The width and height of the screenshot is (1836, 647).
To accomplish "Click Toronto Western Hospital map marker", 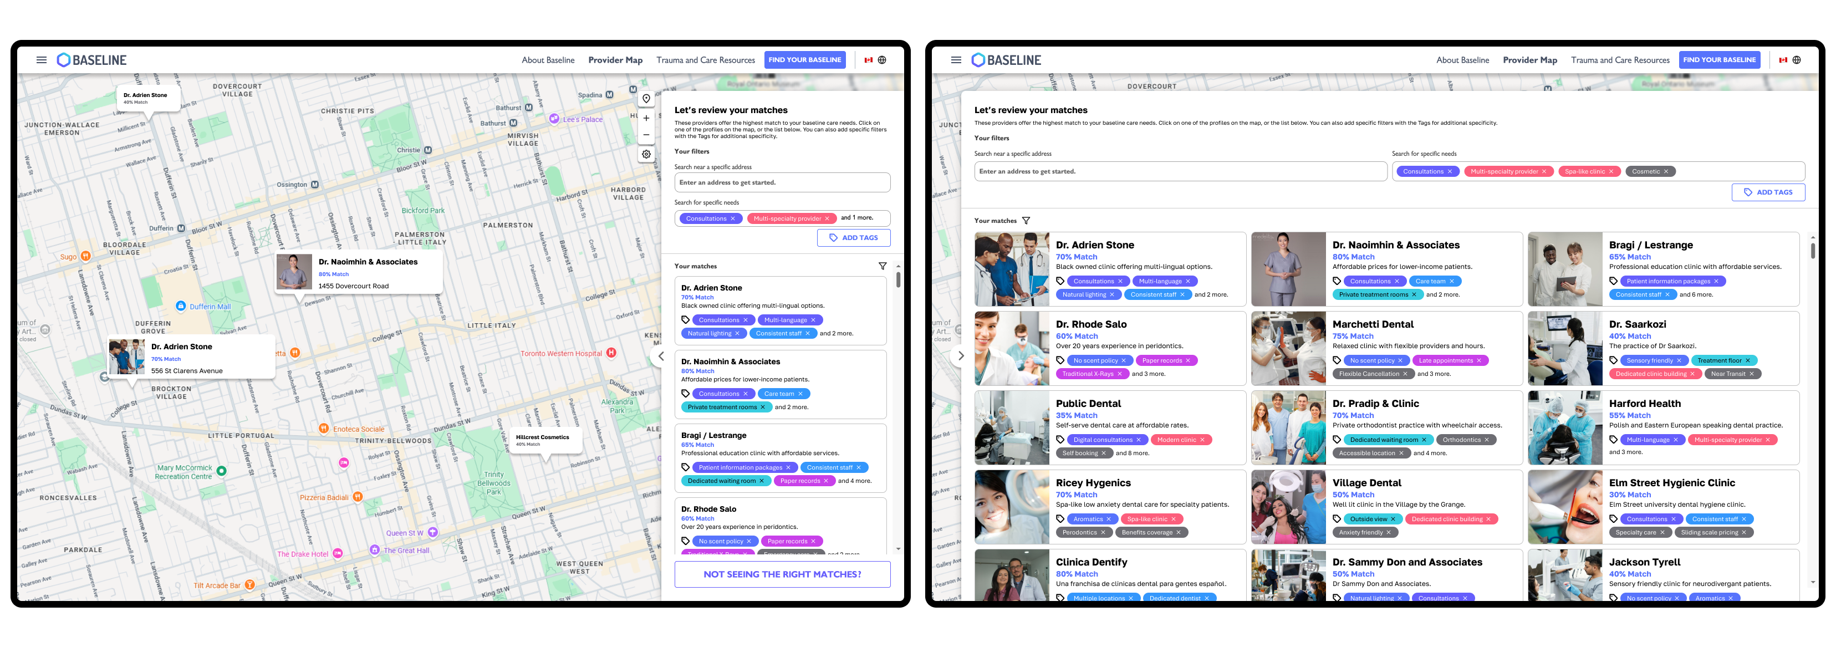I will tap(611, 353).
